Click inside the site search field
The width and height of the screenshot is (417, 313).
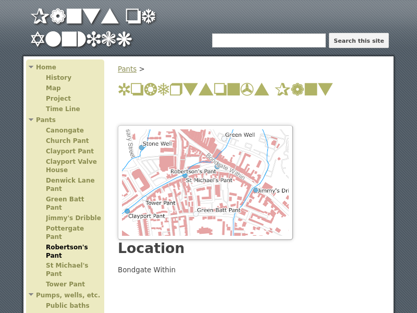point(268,41)
